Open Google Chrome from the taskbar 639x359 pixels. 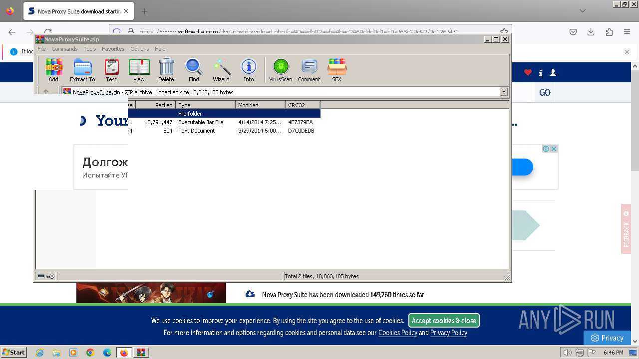(x=90, y=353)
